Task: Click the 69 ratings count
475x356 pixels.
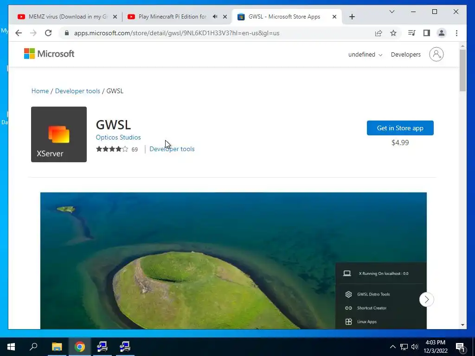Action: (x=135, y=150)
